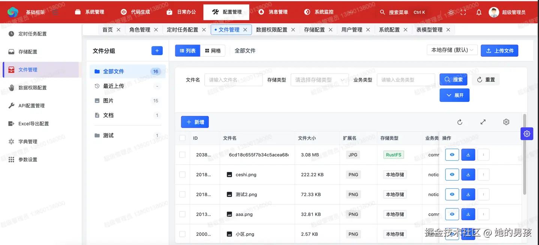The height and width of the screenshot is (245, 539).
Task: Click the 搜索 search button
Action: pos(453,80)
